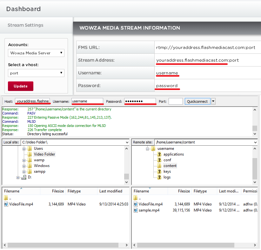Expand the Users folder node
261x250 pixels.
(x=24, y=149)
